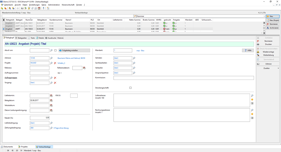Click the sun icon to add a new Lieferadresse
The width and height of the screenshot is (281, 152).
[252, 100]
